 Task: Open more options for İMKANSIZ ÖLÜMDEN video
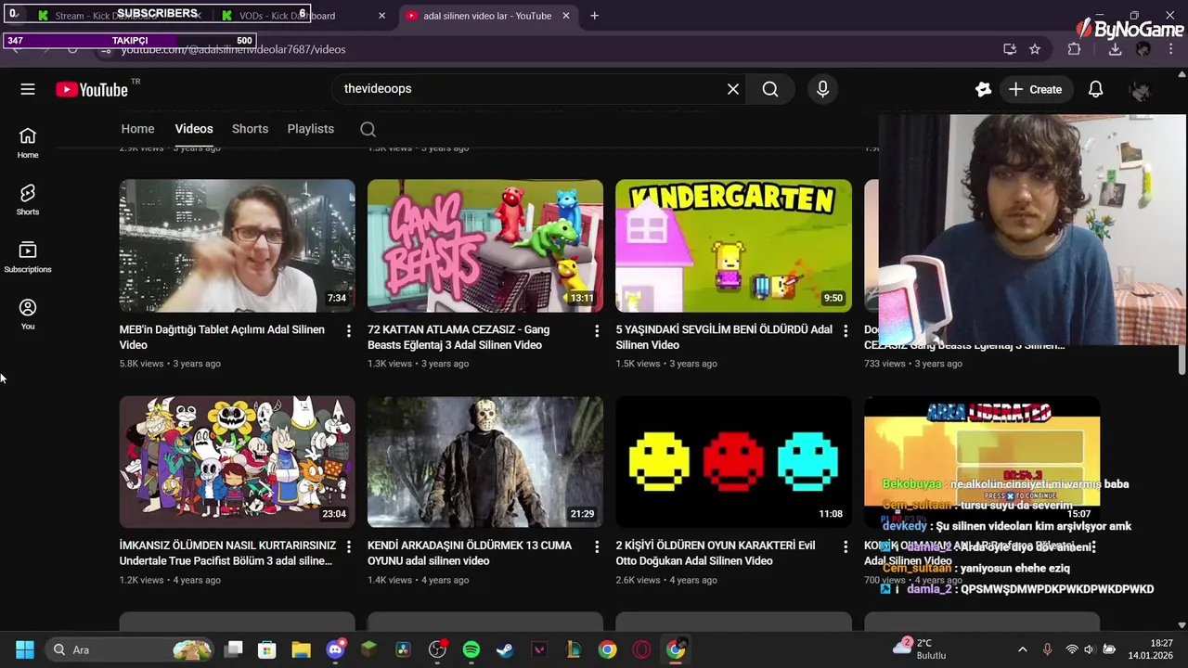coord(349,547)
